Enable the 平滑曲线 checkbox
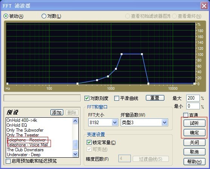The width and height of the screenshot is (210, 169). tap(116, 98)
